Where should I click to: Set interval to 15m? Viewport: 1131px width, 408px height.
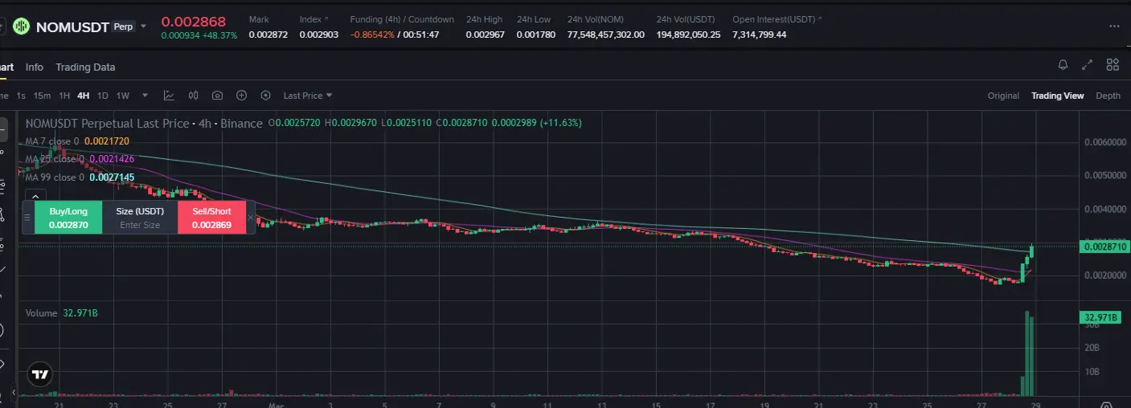coord(42,96)
